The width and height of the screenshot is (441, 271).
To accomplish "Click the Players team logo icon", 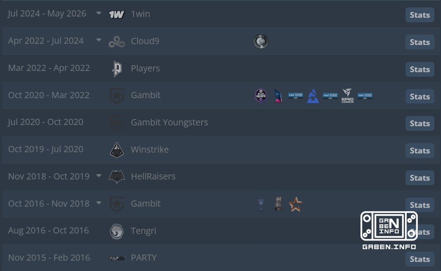I will click(x=117, y=68).
